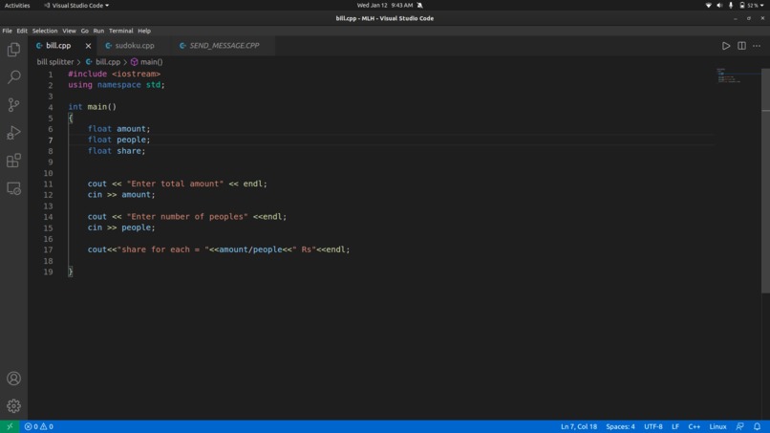
Task: Change indentation via Spaces: 4
Action: 620,426
